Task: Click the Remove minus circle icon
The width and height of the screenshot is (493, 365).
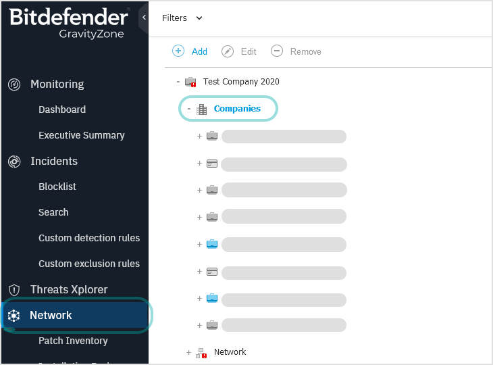Action: (x=277, y=51)
